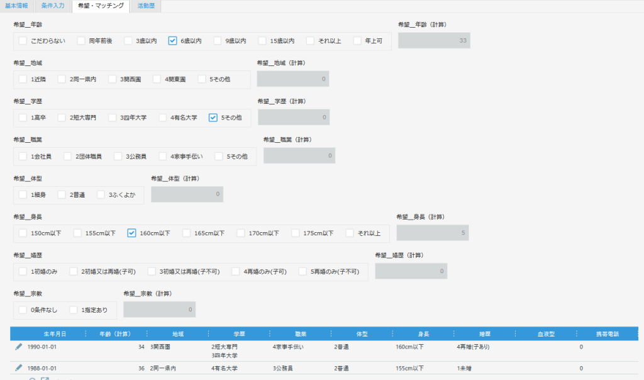Click the 希望_身長（計算）field showing 5
Screen dimensions: 644x380
[432, 233]
